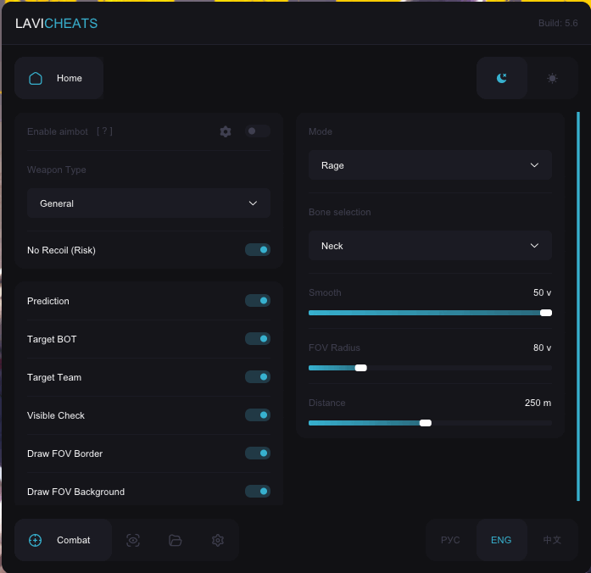
Task: Open the folder configs tab icon
Action: click(x=176, y=540)
